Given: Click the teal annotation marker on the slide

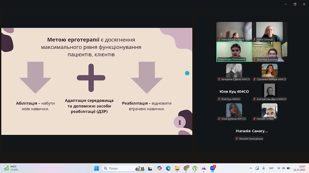Looking at the screenshot, I should (187, 73).
